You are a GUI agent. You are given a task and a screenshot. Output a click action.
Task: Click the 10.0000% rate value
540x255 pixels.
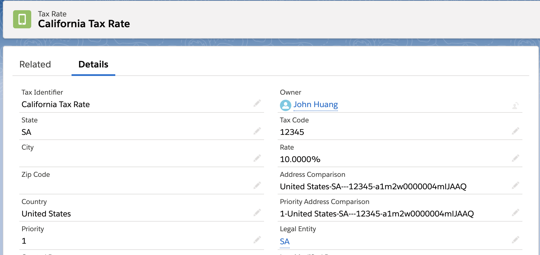click(300, 159)
